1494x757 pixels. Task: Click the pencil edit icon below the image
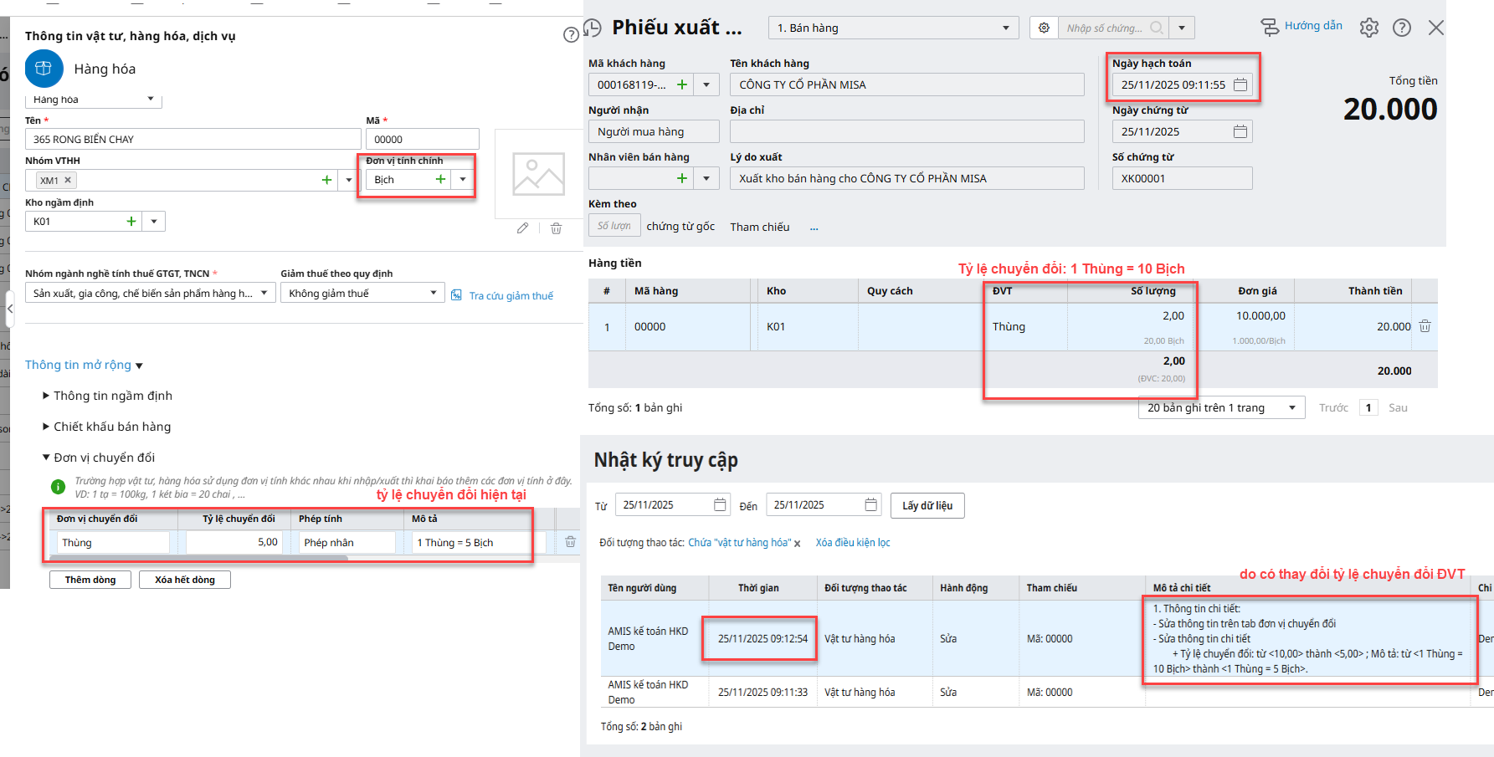click(522, 228)
